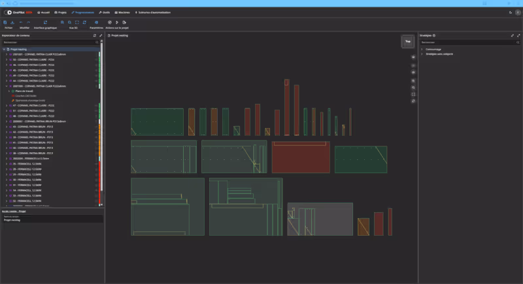Click the download icon in Fichier group

(12, 22)
